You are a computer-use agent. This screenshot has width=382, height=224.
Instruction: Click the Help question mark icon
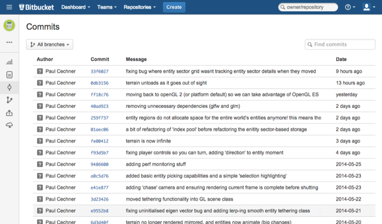click(x=350, y=7)
